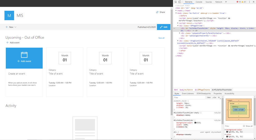Click the Styles Filter input field
The image size is (256, 140).
point(189,98)
